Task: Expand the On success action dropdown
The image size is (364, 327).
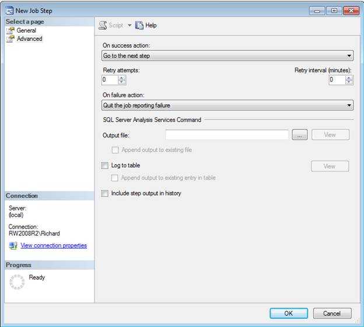Action: (x=349, y=56)
